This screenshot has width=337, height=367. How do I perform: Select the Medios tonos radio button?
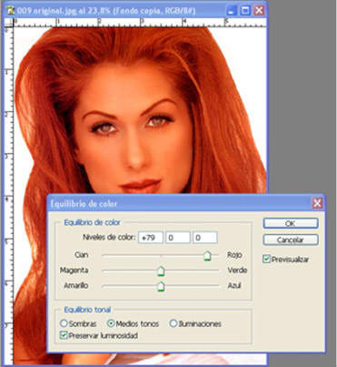tap(111, 323)
